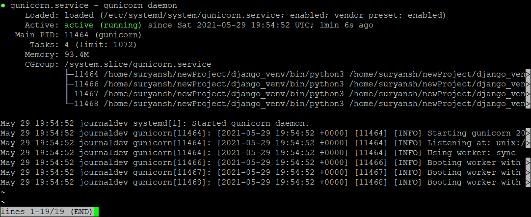Click the 'Using worker: sync' log message
The width and height of the screenshot is (531, 217).
click(x=472, y=153)
